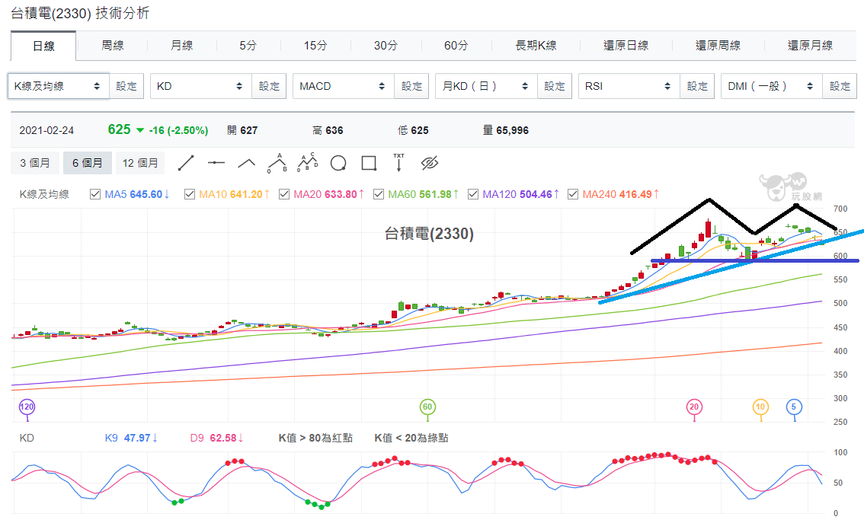Select the straight line drawing tool
The height and width of the screenshot is (520, 864).
pos(186,163)
